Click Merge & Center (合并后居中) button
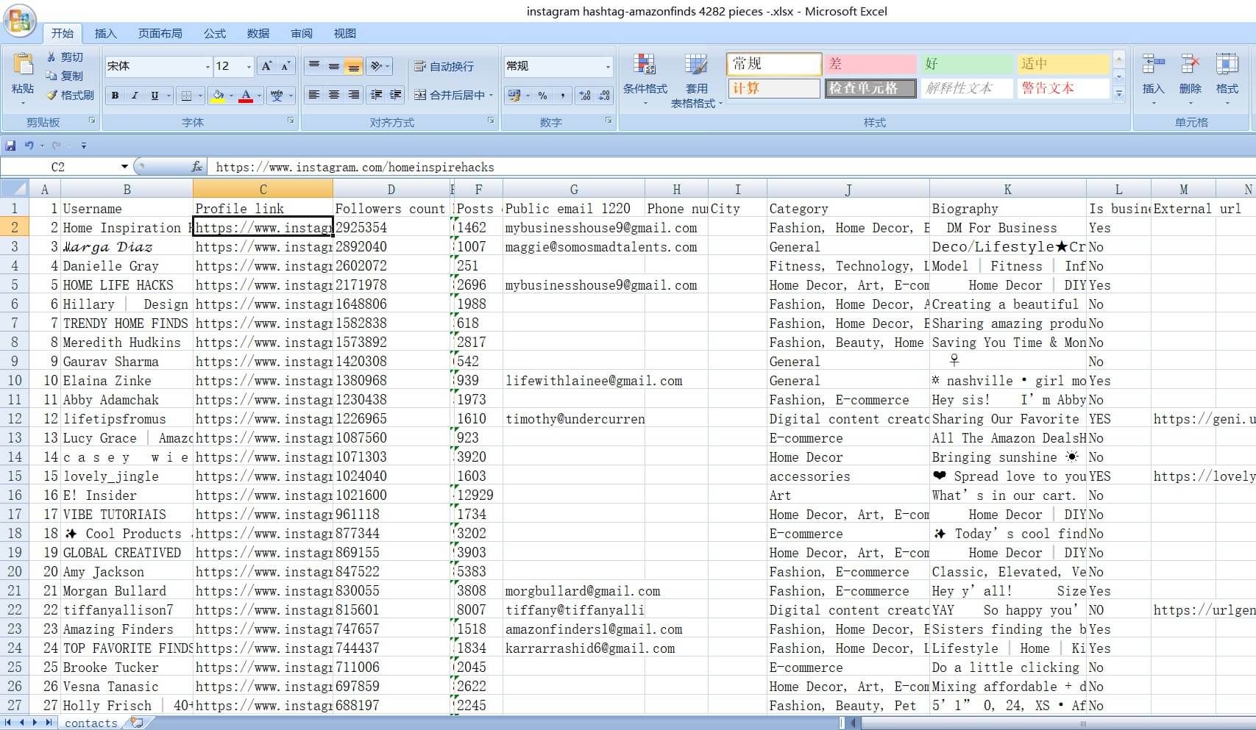Viewport: 1256px width, 730px height. [x=449, y=95]
